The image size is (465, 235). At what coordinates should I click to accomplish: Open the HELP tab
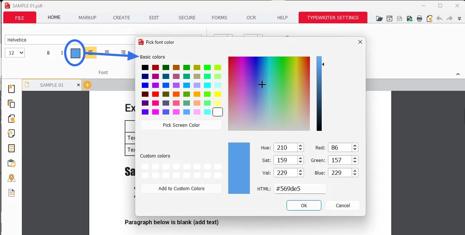[282, 17]
